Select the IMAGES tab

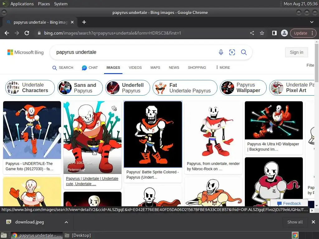pyautogui.click(x=113, y=68)
